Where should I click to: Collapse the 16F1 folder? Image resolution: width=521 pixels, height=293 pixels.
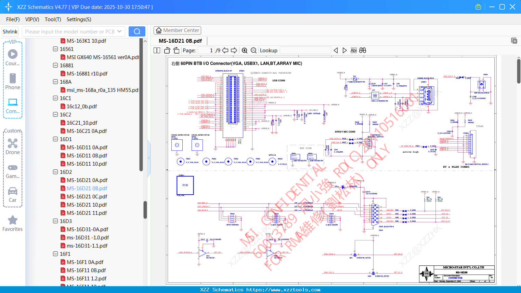55,254
